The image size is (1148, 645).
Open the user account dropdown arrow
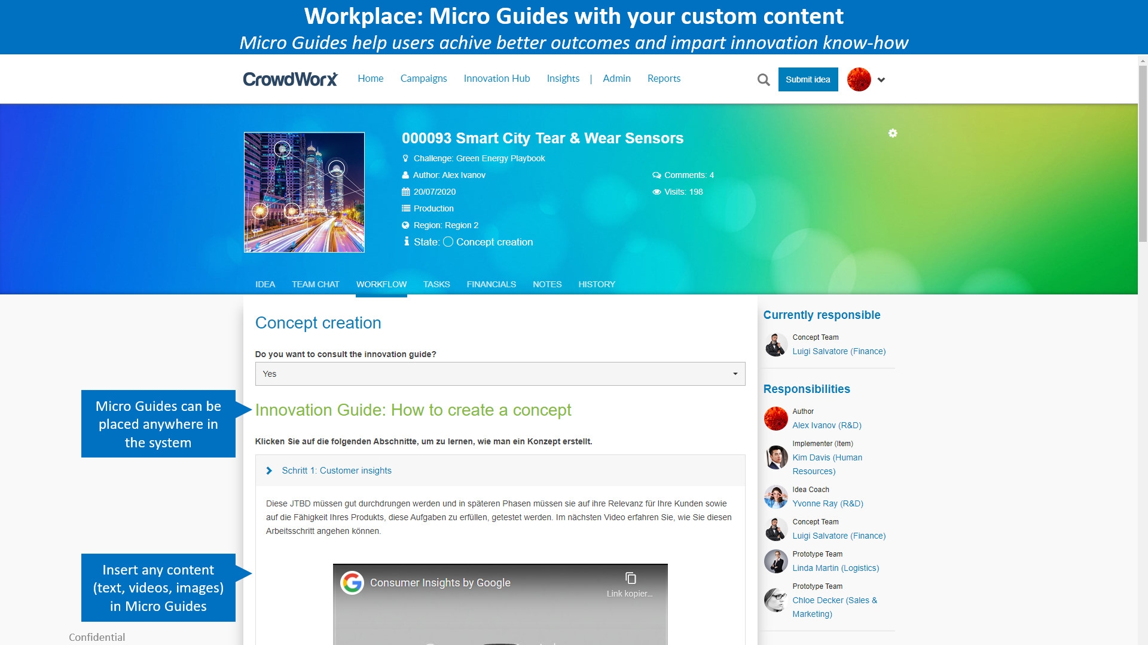click(x=881, y=80)
